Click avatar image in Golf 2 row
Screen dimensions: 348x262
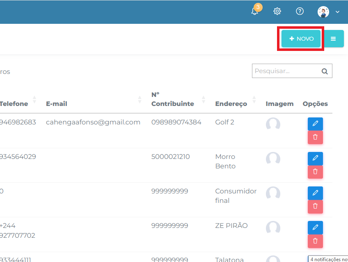(x=273, y=124)
